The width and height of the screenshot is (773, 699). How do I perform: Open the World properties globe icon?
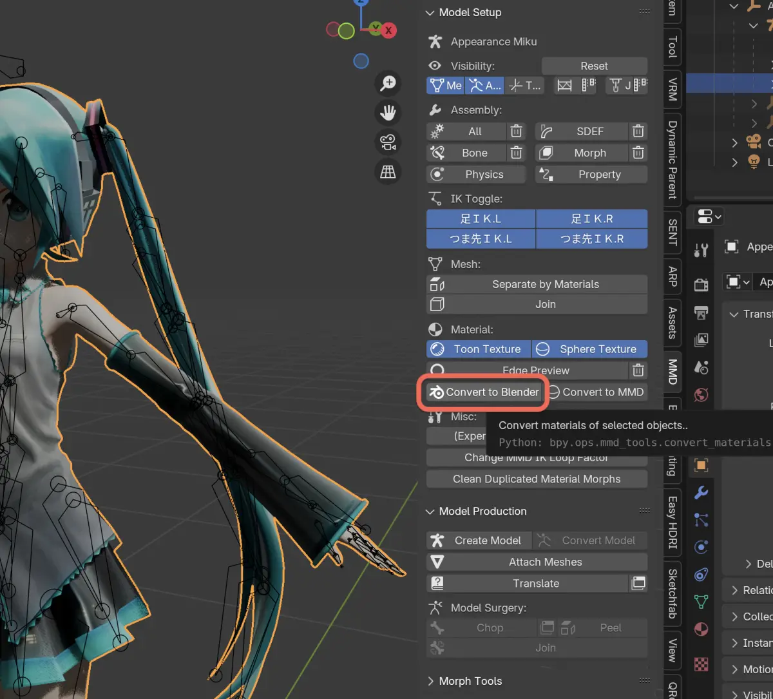(701, 394)
